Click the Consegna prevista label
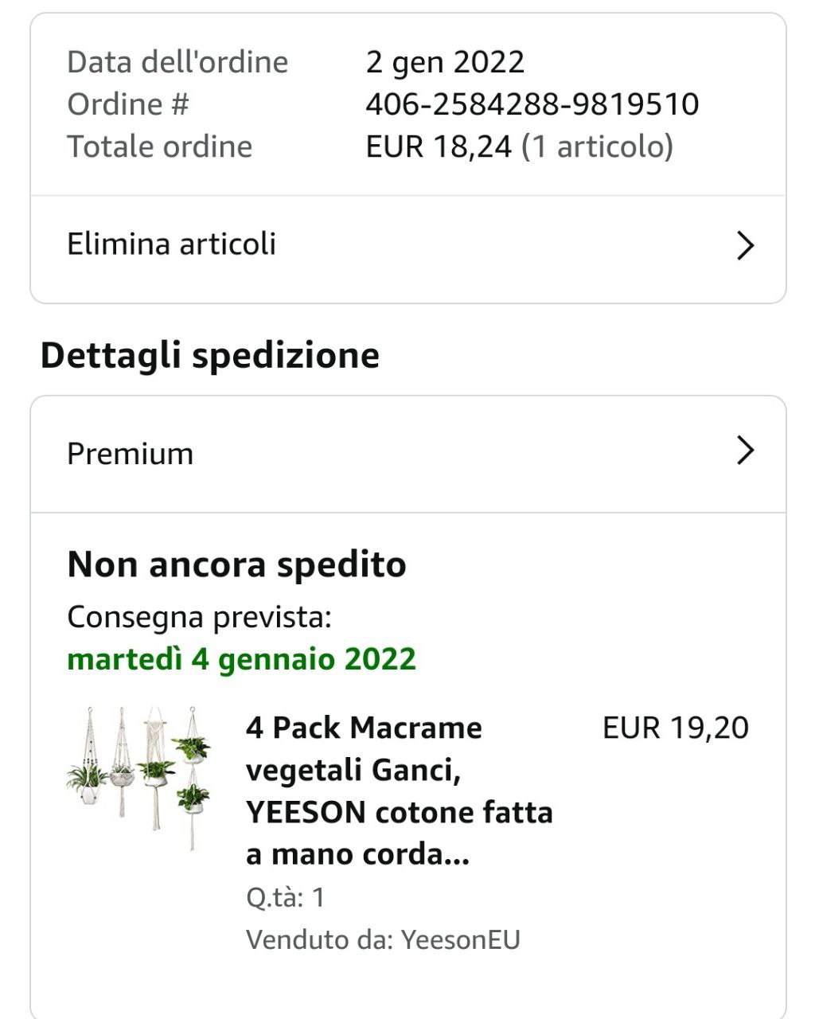This screenshot has width=815, height=1019. click(x=199, y=617)
